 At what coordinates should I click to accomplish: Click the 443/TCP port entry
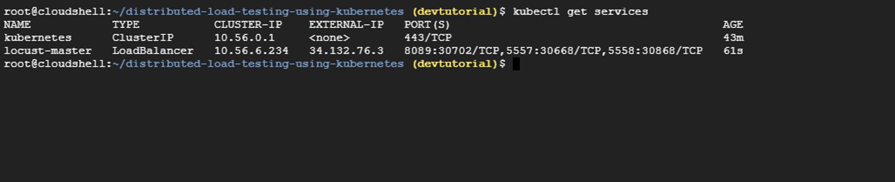click(428, 38)
